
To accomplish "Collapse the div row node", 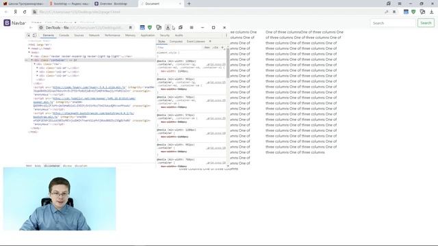I will [35, 64].
